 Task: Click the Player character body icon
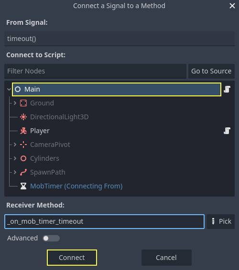23,131
